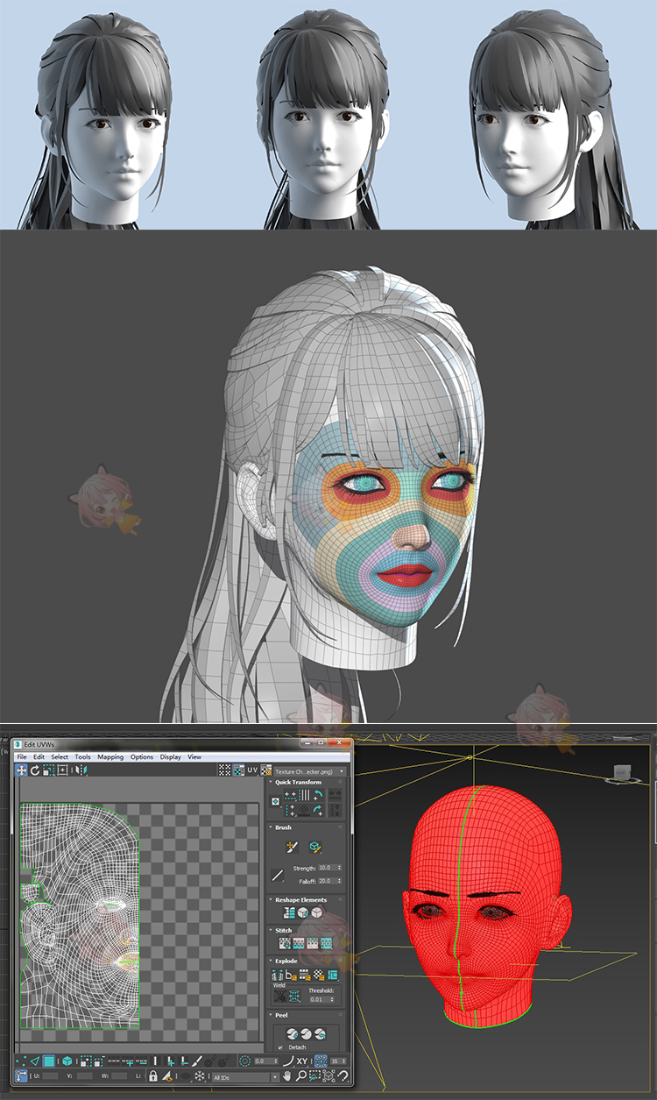Screen dimensions: 657x1100
Task: Click the first Reshape Elements icon
Action: tap(289, 912)
